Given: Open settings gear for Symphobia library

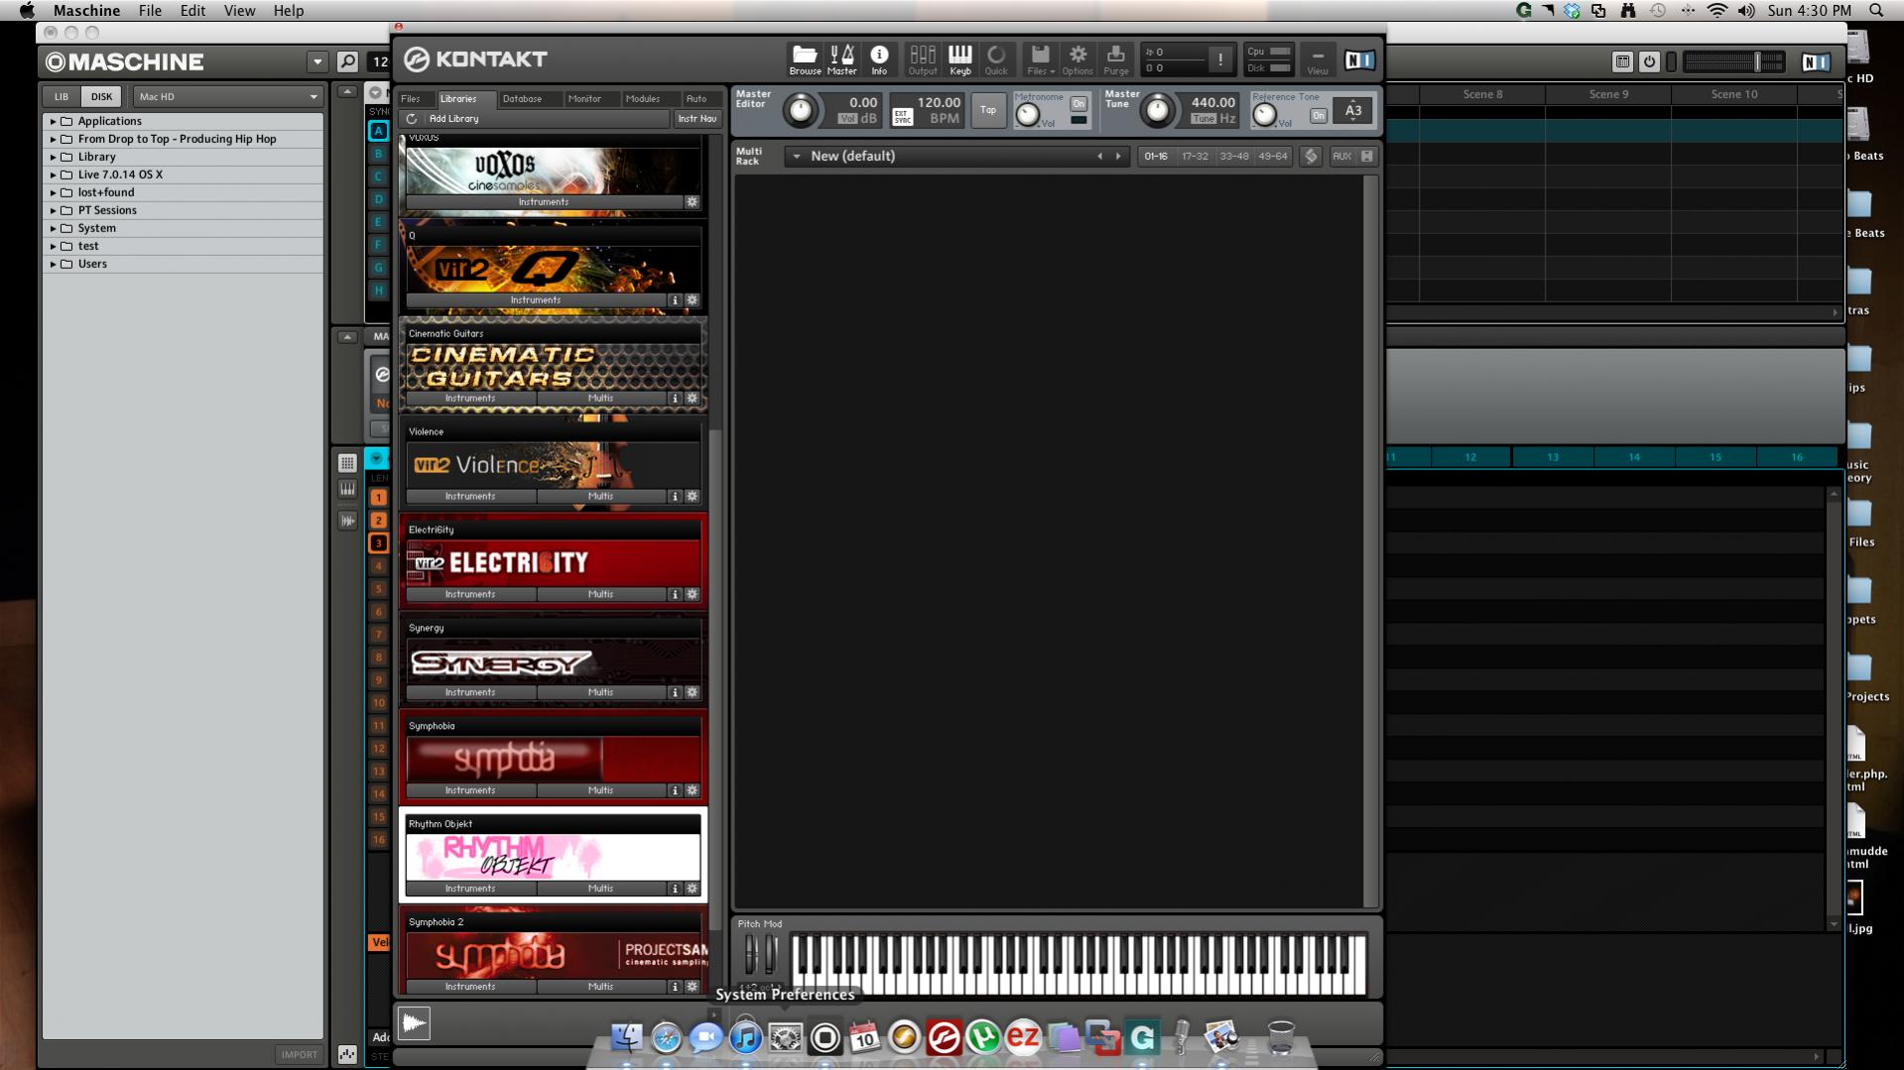Looking at the screenshot, I should click(693, 791).
